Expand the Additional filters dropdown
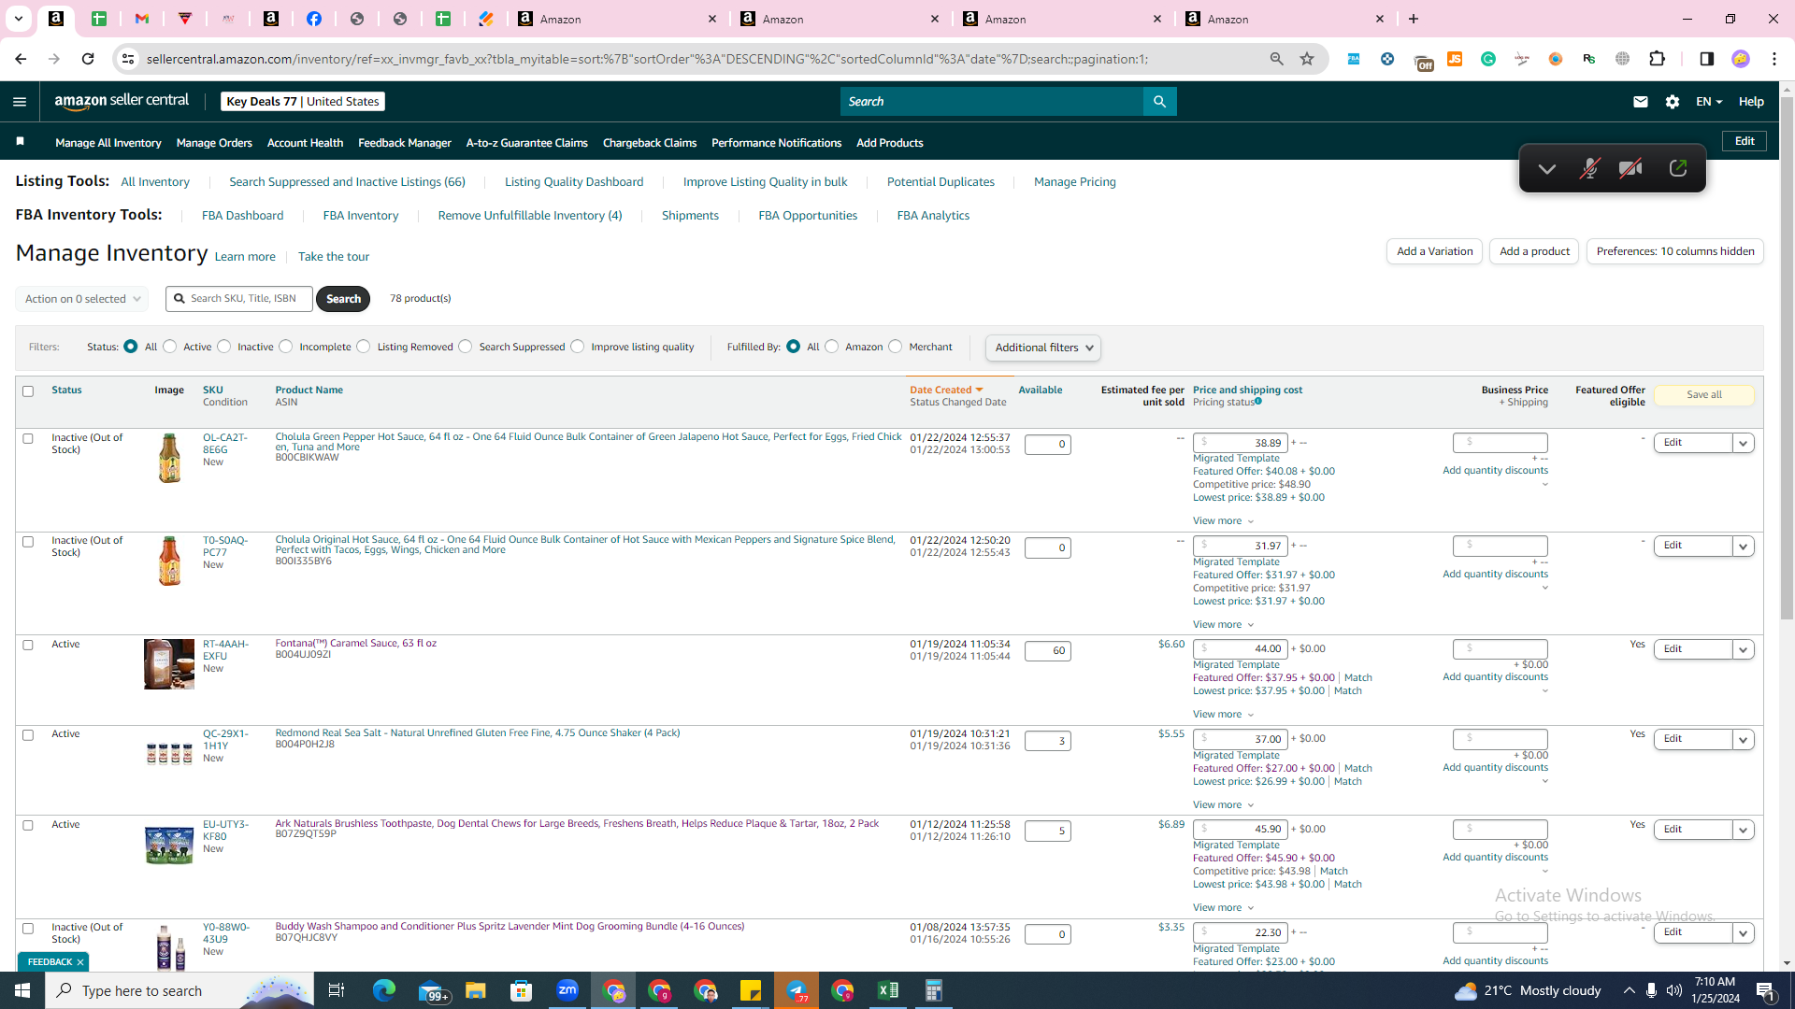1795x1009 pixels. point(1043,348)
